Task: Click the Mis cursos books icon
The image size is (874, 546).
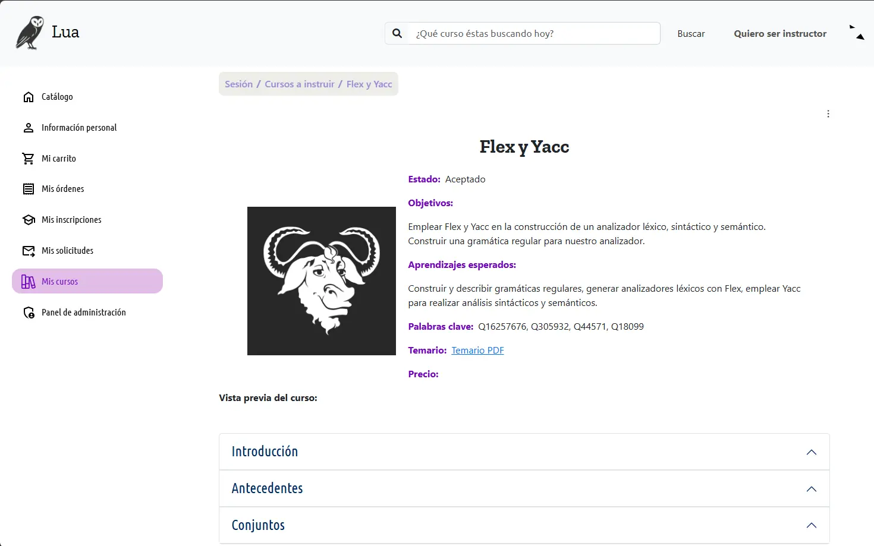Action: 29,282
